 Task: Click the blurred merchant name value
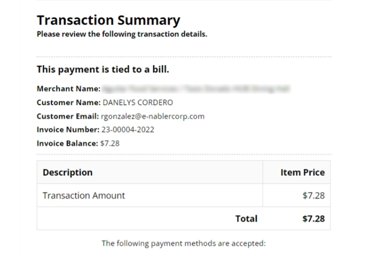(196, 89)
